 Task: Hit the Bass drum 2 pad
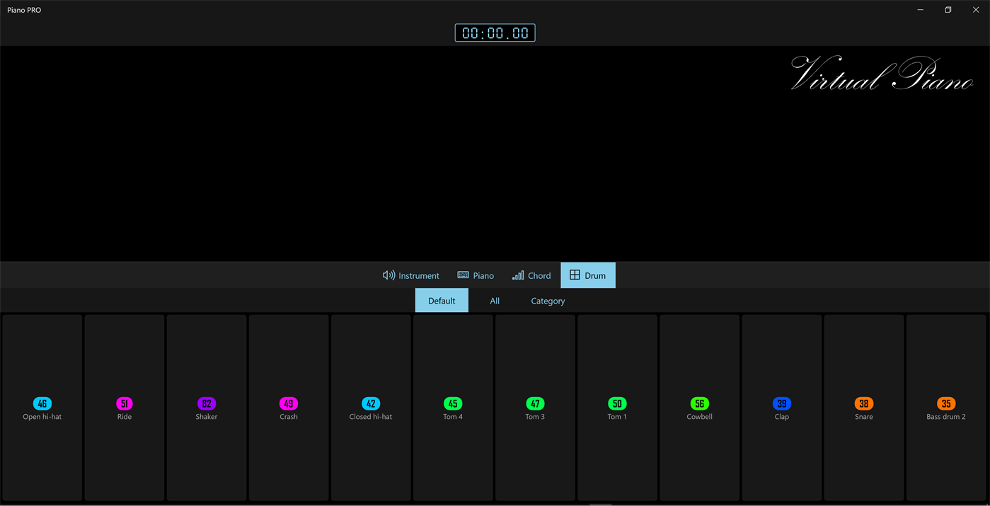tap(945, 407)
